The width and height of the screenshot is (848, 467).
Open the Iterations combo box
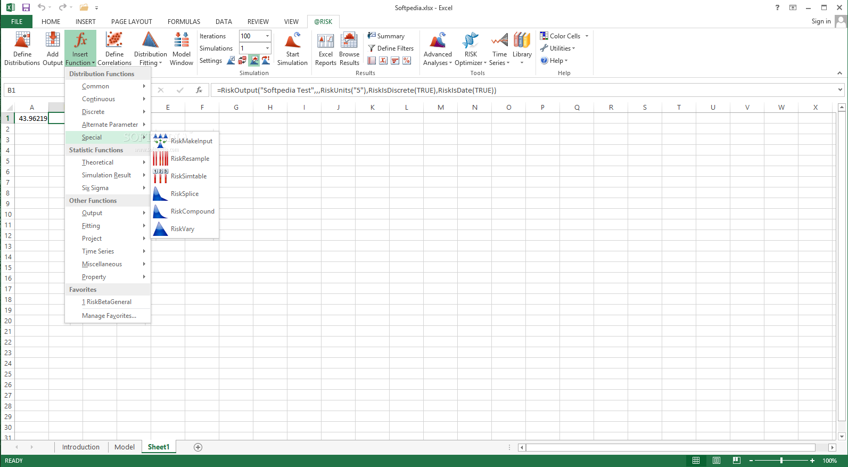click(x=255, y=36)
